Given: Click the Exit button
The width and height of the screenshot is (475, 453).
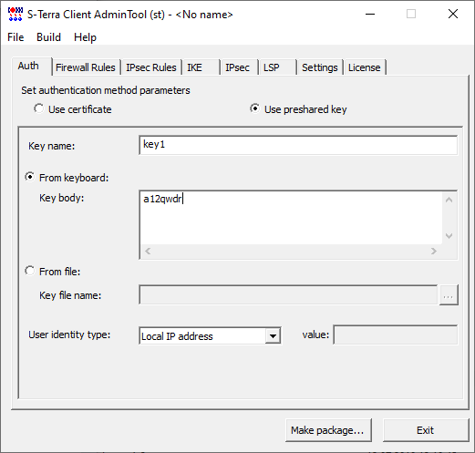Looking at the screenshot, I should (426, 430).
